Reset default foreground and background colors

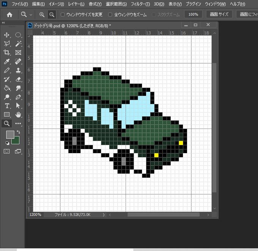click(x=7, y=143)
